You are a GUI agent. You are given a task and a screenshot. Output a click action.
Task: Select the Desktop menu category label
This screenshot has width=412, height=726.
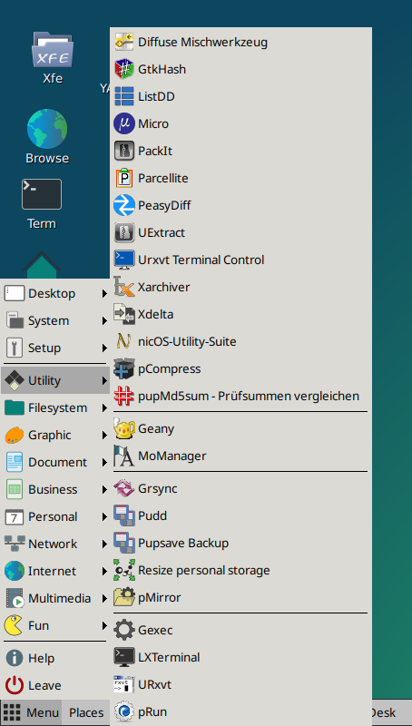tap(52, 293)
